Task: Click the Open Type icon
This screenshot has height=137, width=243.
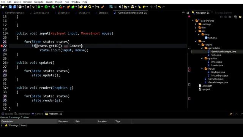Action: (x=81, y=7)
